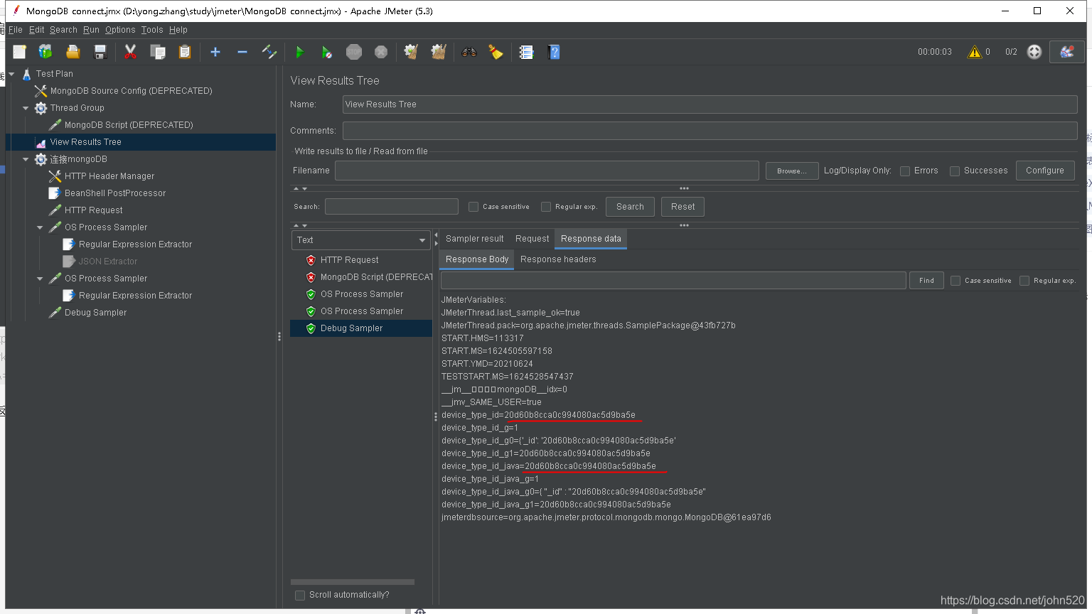
Task: Click the remote engine globe icon
Action: pyautogui.click(x=1034, y=52)
